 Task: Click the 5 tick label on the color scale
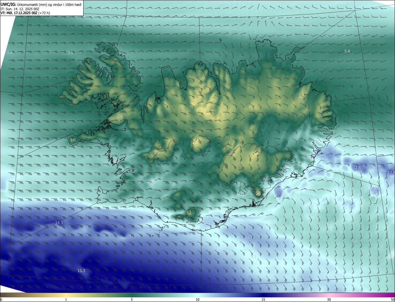point(132,300)
